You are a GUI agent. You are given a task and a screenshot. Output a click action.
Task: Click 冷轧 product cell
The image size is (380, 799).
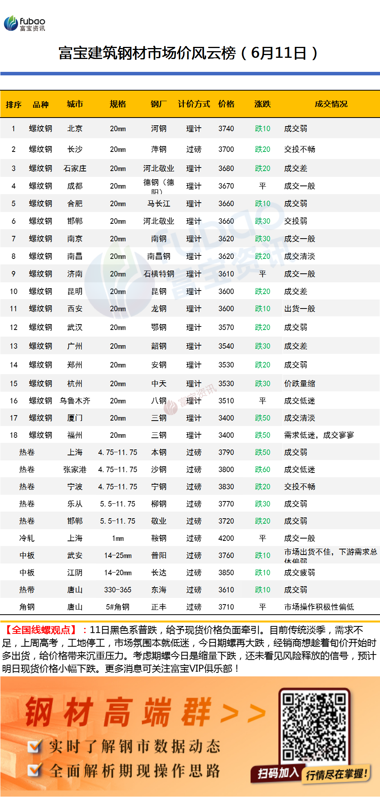click(27, 538)
